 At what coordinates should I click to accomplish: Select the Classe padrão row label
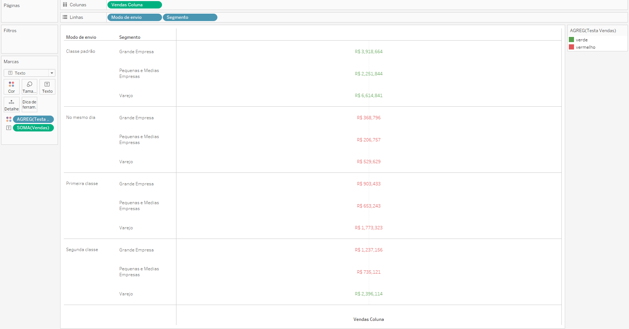pos(80,51)
